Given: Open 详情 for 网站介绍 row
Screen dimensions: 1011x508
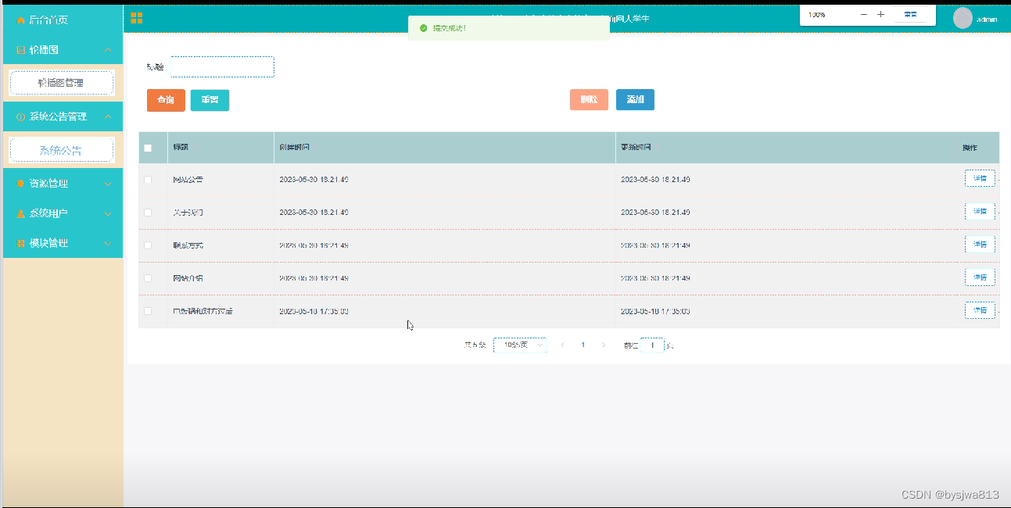Looking at the screenshot, I should 980,277.
